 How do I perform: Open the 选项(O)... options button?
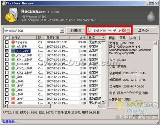click(x=145, y=30)
